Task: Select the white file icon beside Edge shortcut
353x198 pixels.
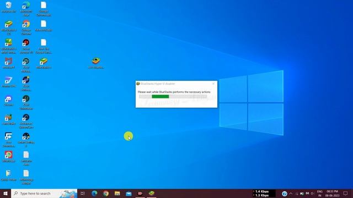Action: pos(44,9)
